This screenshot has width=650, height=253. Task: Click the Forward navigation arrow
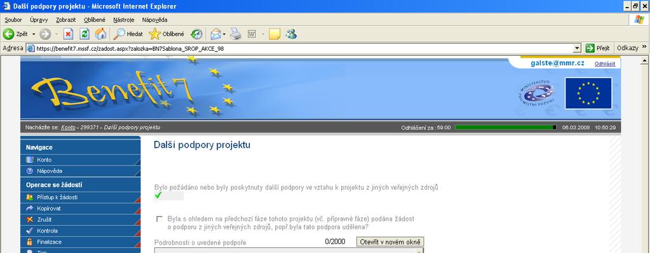point(45,34)
